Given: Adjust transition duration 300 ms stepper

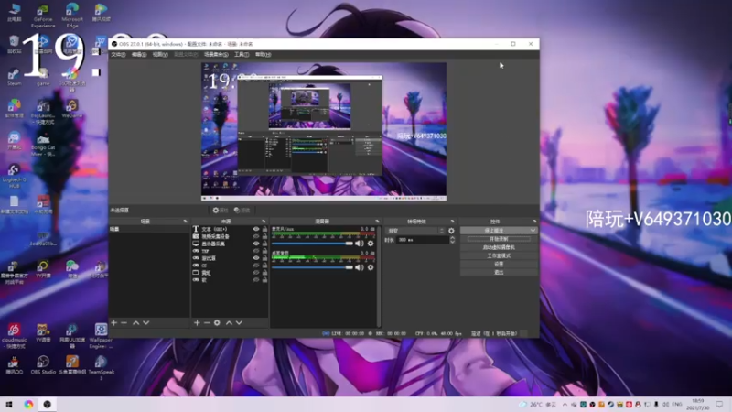Looking at the screenshot, I should click(x=452, y=240).
